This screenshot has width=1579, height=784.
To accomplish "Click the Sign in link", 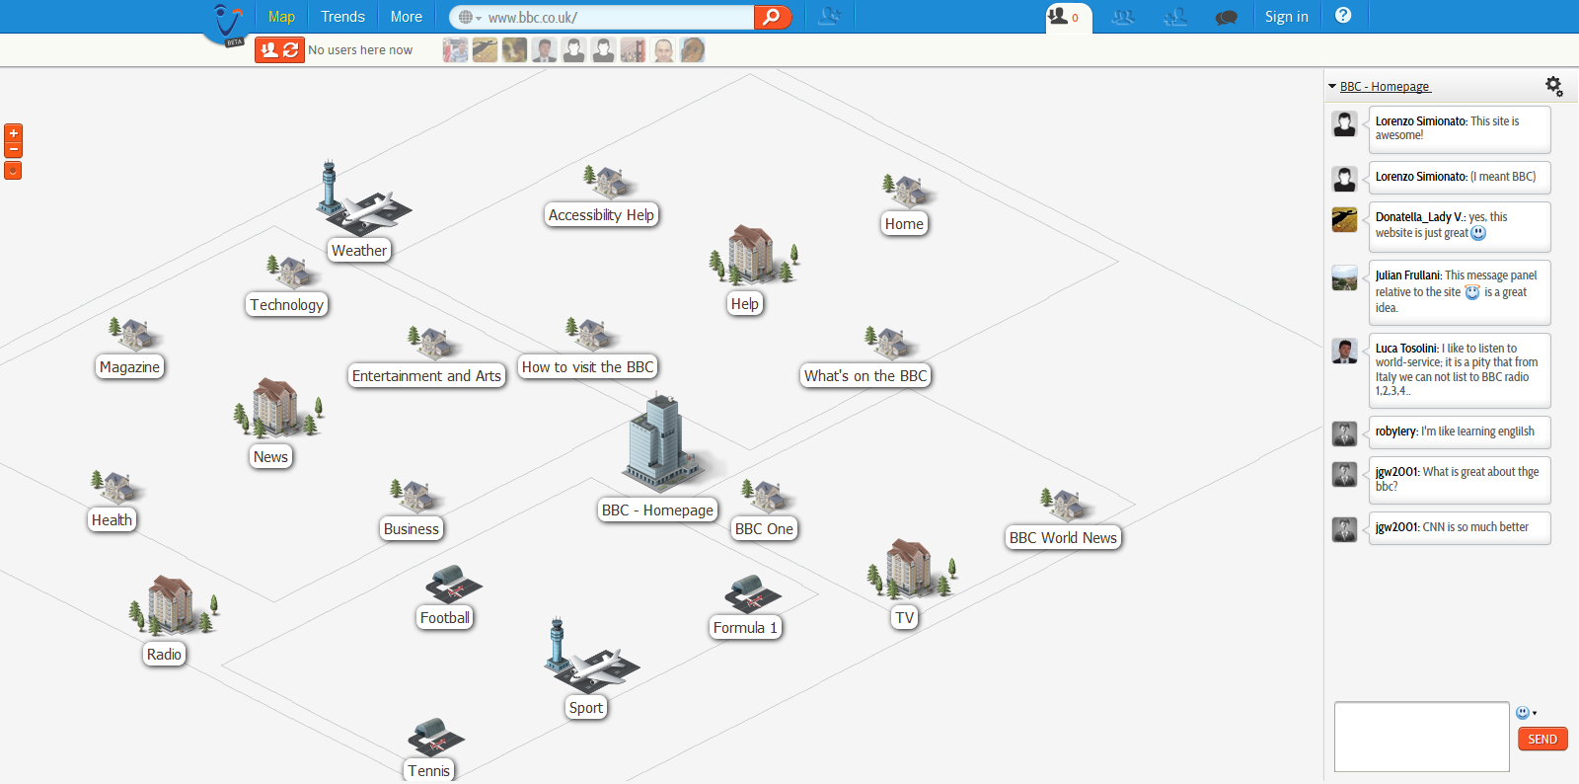I will (x=1286, y=17).
